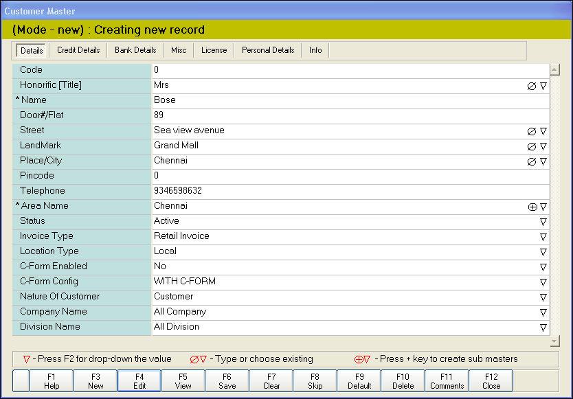The height and width of the screenshot is (399, 573).
Task: Click the circle-slash icon in LandMark row
Action: coord(531,146)
